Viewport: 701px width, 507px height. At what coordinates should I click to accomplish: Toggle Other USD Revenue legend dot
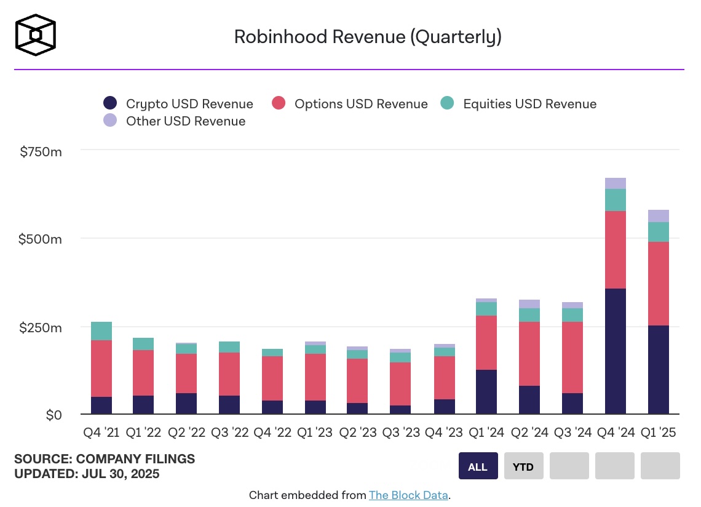pos(110,120)
